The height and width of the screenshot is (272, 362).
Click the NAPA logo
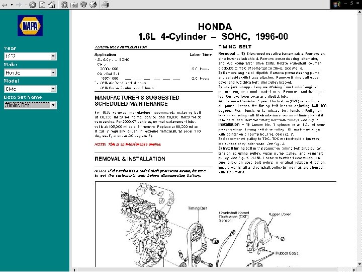[30, 26]
